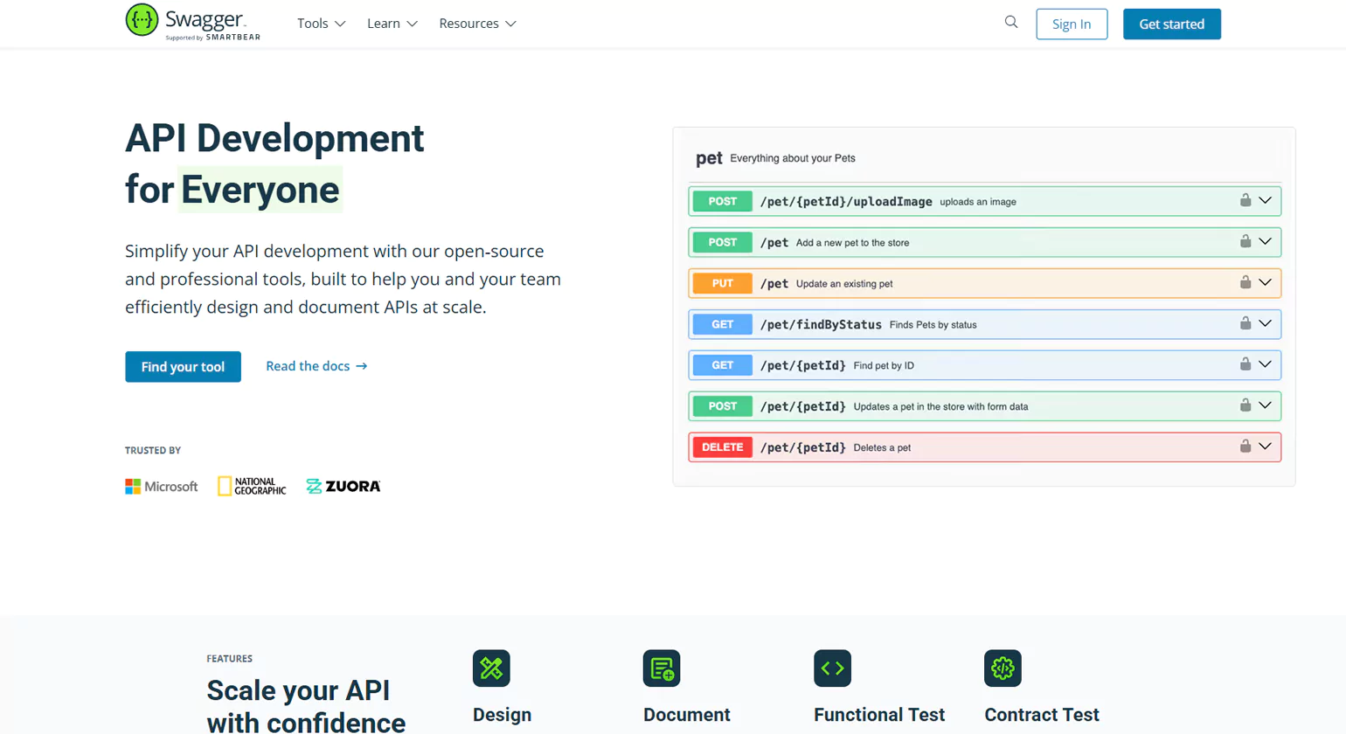Screen dimensions: 1346x734
Task: Expand the GET /pet/findByStatus endpoint
Action: coord(1264,323)
